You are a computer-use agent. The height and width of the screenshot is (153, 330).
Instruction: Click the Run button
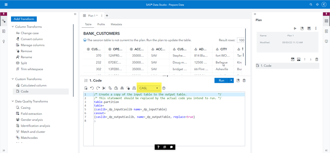click(221, 80)
